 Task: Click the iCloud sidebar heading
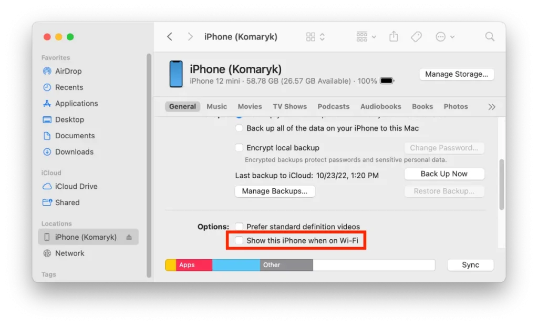(51, 173)
